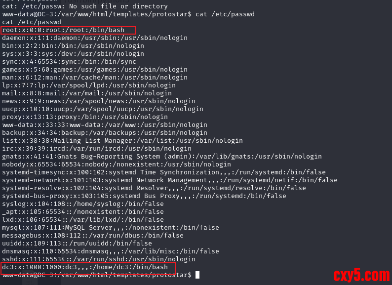The width and height of the screenshot is (392, 285).
Task: Click the systemd Bus Proxy entry line
Action: (144, 196)
